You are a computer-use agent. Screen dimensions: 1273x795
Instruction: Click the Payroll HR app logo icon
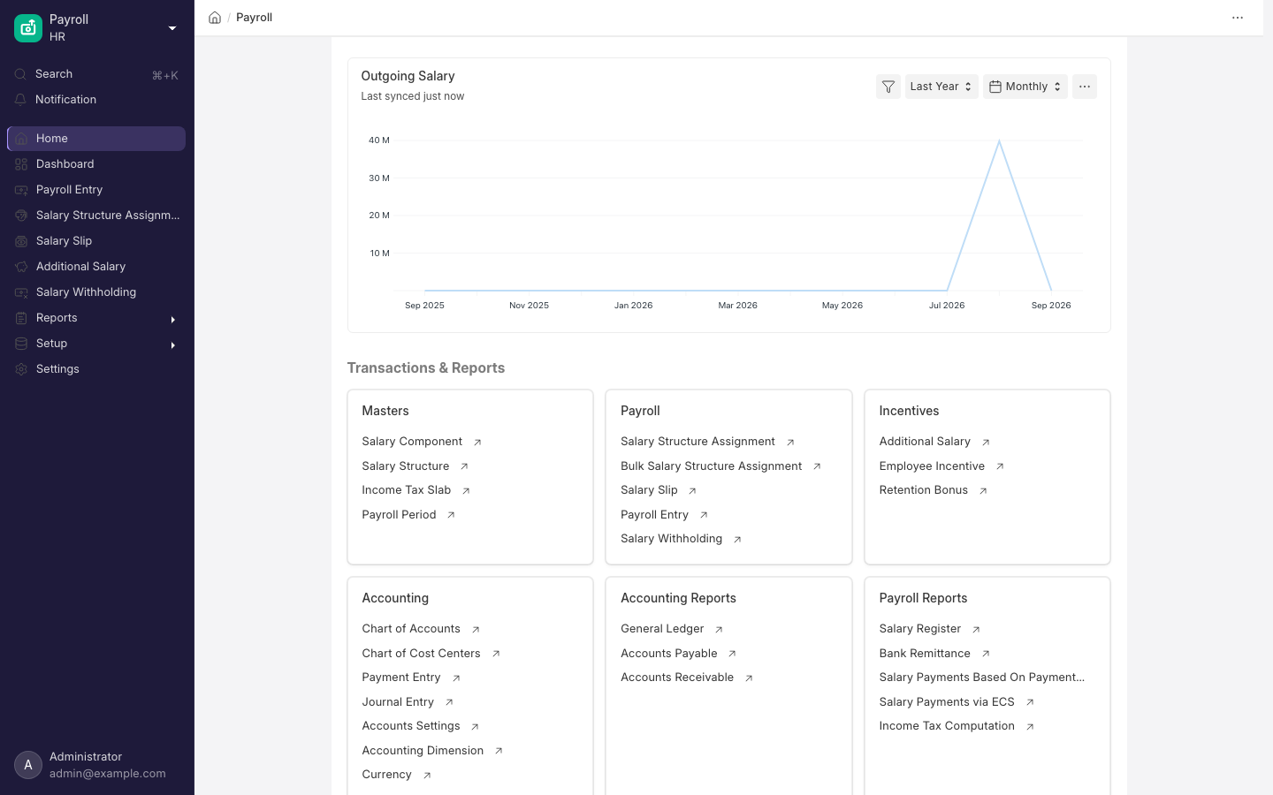coord(28,28)
